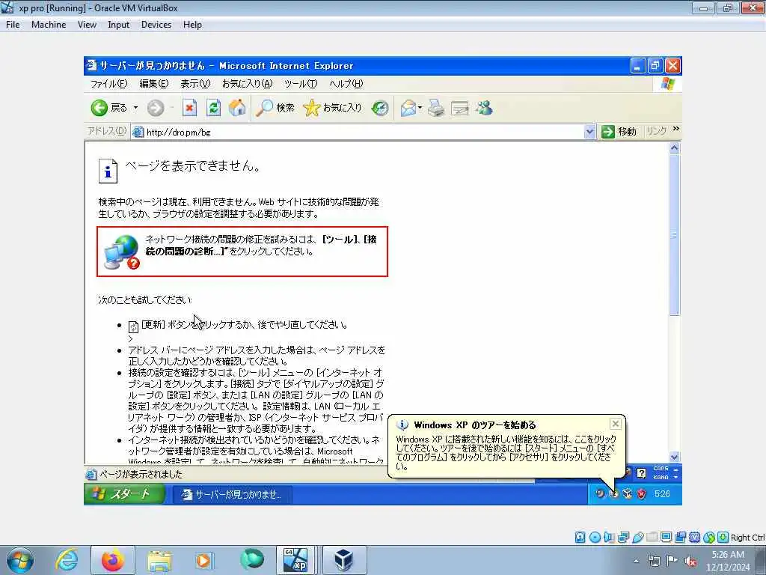
Task: Click the VirtualBox network status icon
Action: [x=623, y=538]
